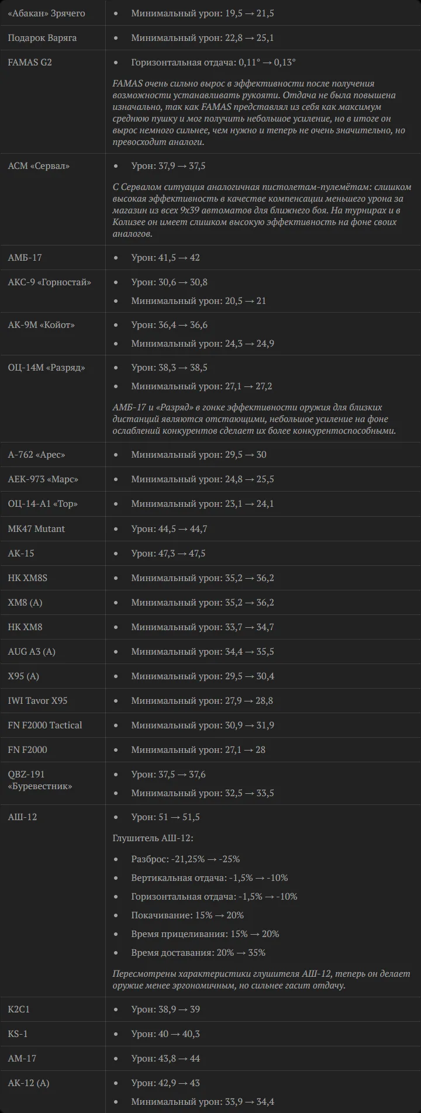Viewport: 421px width, 1113px height.
Task: Click the MK47 Mutant row label
Action: coord(36,529)
